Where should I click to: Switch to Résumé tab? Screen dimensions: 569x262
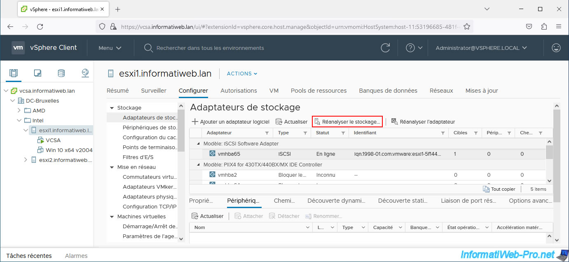tap(117, 91)
